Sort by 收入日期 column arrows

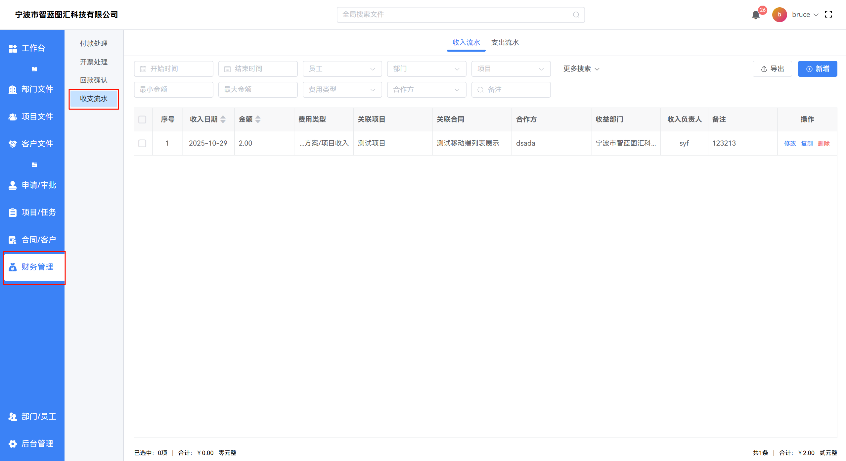(223, 119)
